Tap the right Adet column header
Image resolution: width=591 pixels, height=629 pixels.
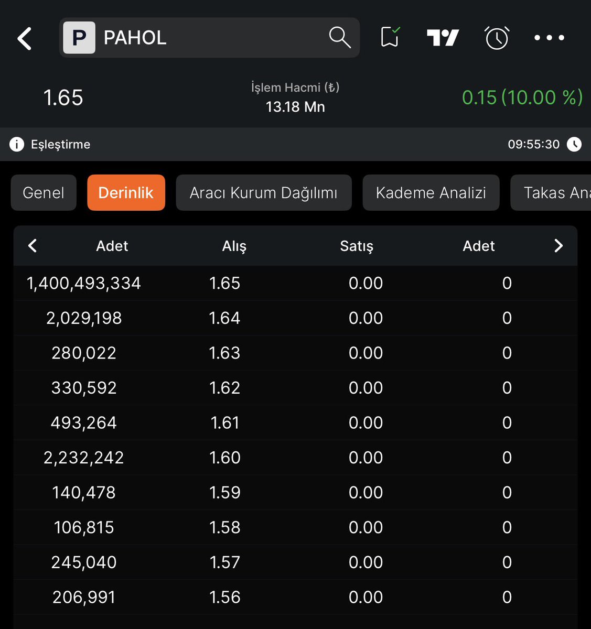point(479,246)
